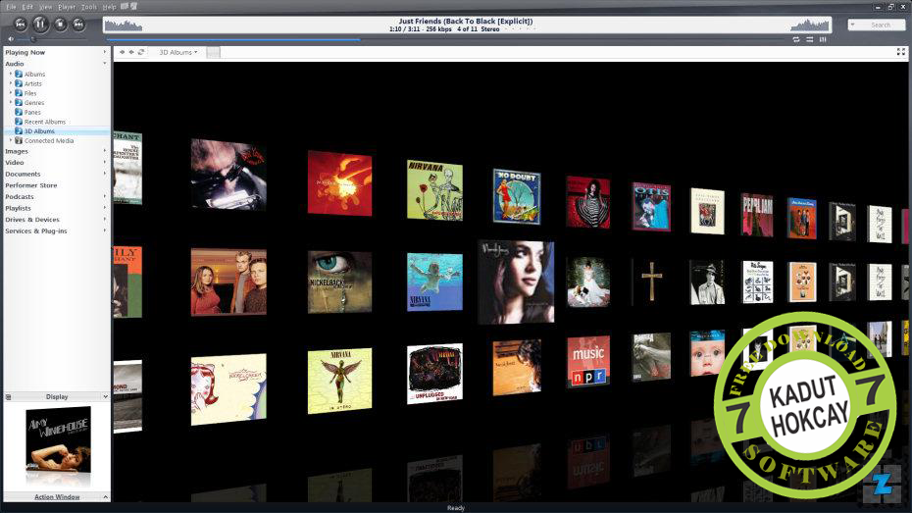
Task: Select the Nirvana Incesticide skeleton cover
Action: click(434, 190)
